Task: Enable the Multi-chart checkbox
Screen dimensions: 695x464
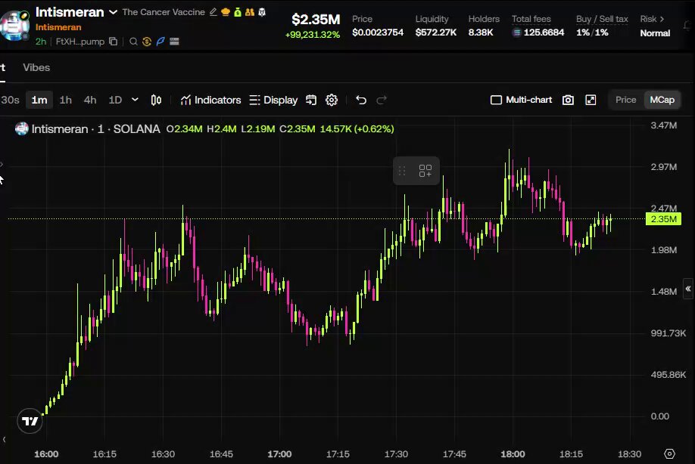Action: pyautogui.click(x=496, y=100)
